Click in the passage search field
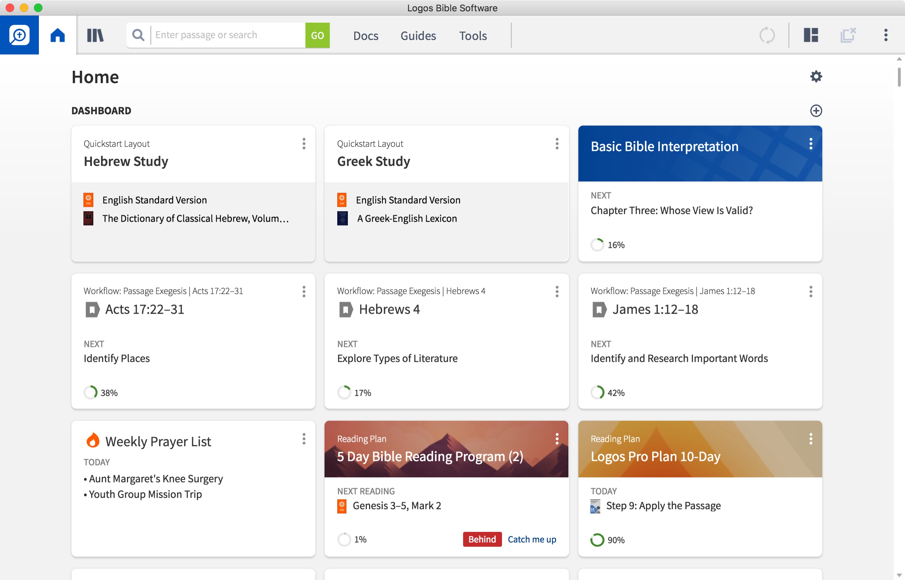The image size is (905, 580). click(x=228, y=35)
